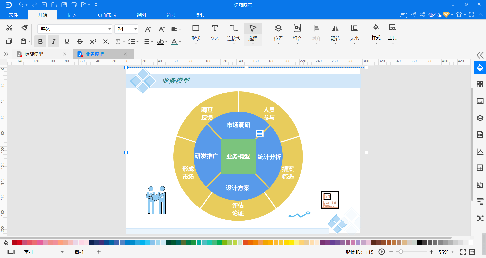
Task: Switch to the 螺旋模型 document tab
Action: coord(34,54)
